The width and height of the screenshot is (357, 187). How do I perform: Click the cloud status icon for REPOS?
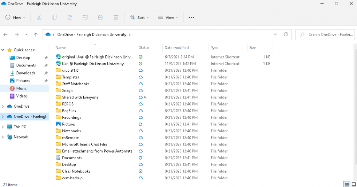[140, 104]
